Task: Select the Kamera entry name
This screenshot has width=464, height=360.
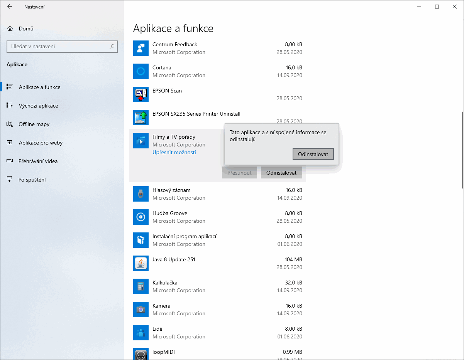Action: click(161, 306)
